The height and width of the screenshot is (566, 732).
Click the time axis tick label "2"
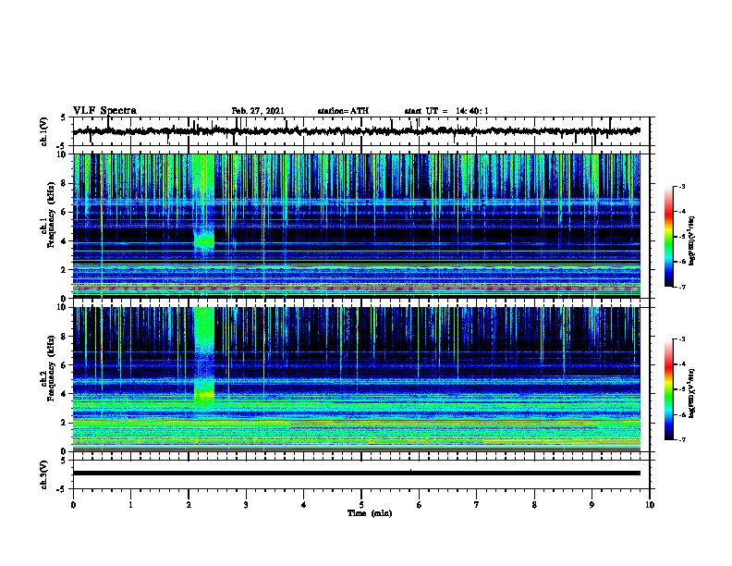coord(189,505)
